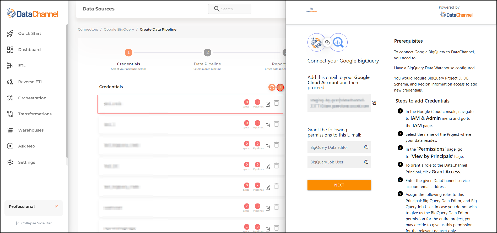Click the Powered by DataChannel logo

[x=456, y=15]
